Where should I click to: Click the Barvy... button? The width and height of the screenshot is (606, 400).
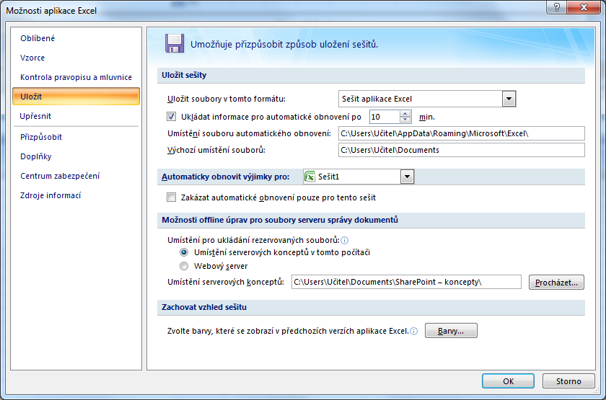451,331
